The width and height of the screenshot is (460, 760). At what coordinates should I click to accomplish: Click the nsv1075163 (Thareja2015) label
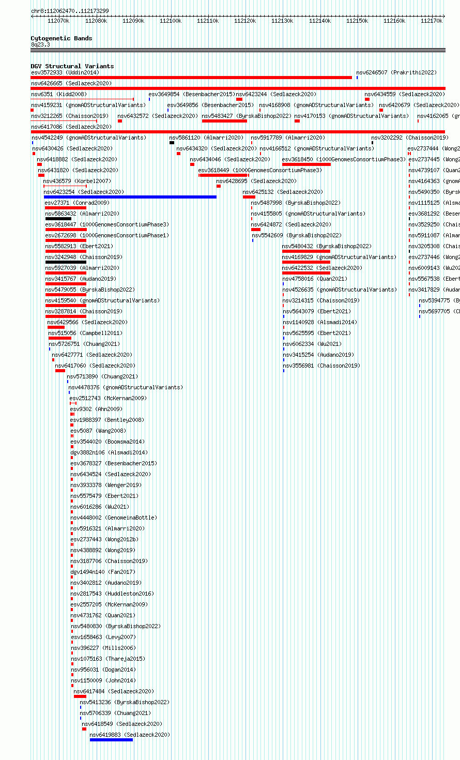click(108, 659)
